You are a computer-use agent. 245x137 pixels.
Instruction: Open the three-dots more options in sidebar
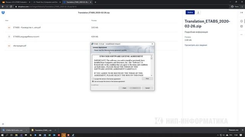242,35
